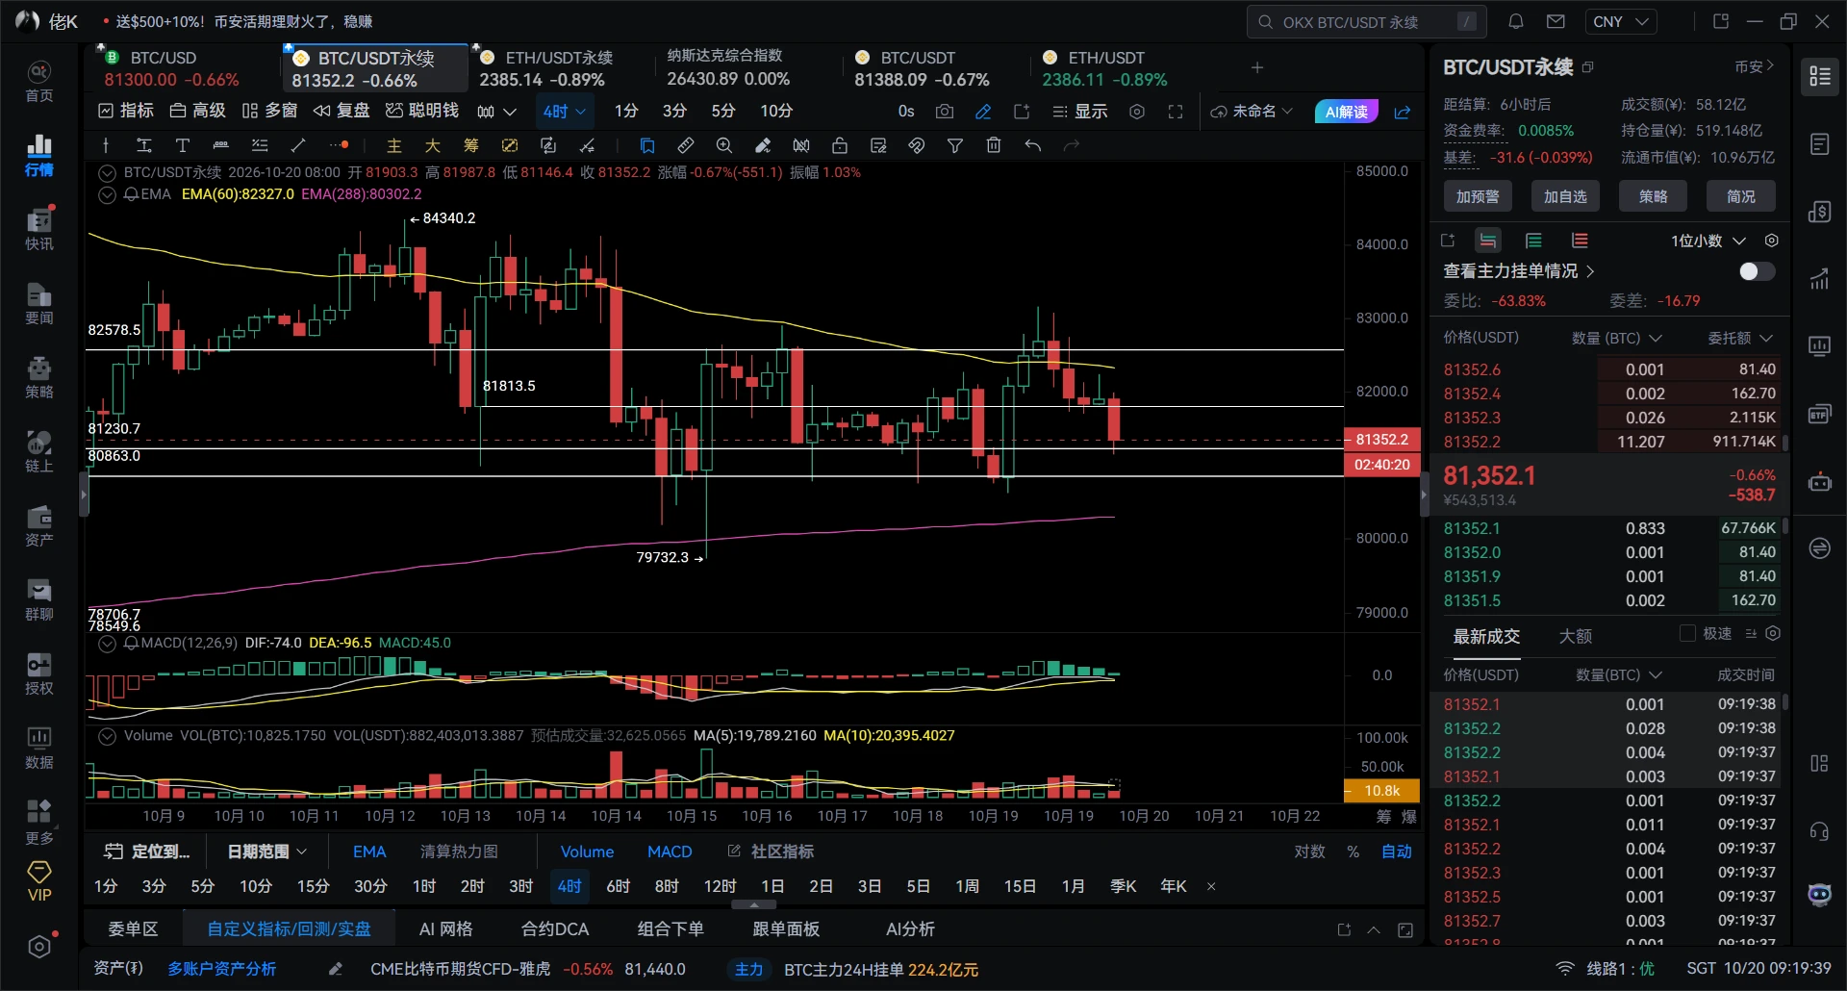The width and height of the screenshot is (1847, 991).
Task: Open the 策略 strategy sidebar icon
Action: click(38, 377)
